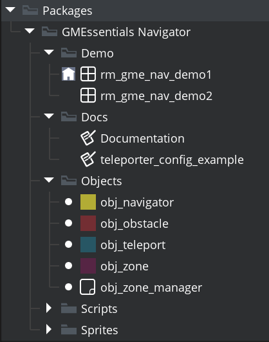Click the home icon beside rm_gme_nav_demo1
This screenshot has height=342, width=269.
point(68,74)
